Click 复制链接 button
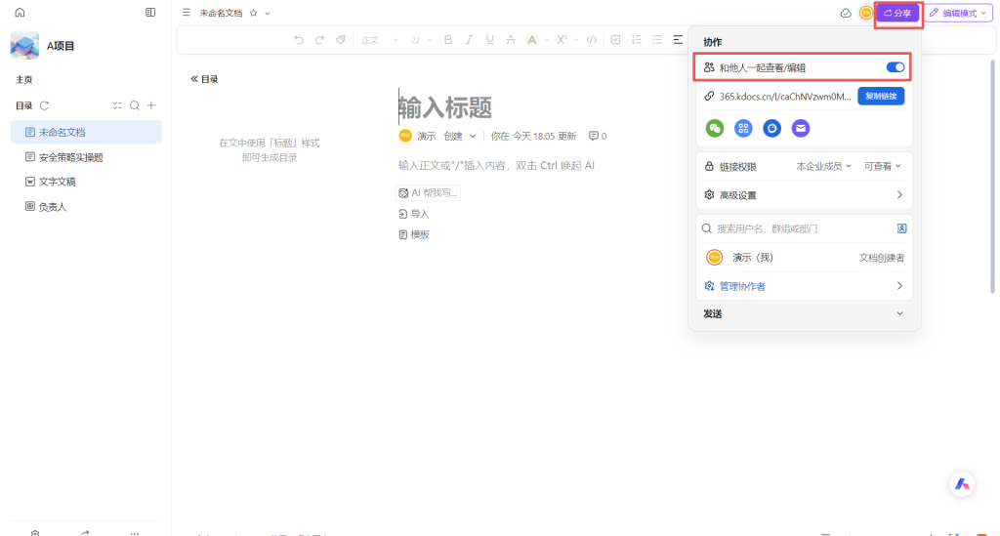Image resolution: width=1000 pixels, height=536 pixels. click(x=881, y=96)
